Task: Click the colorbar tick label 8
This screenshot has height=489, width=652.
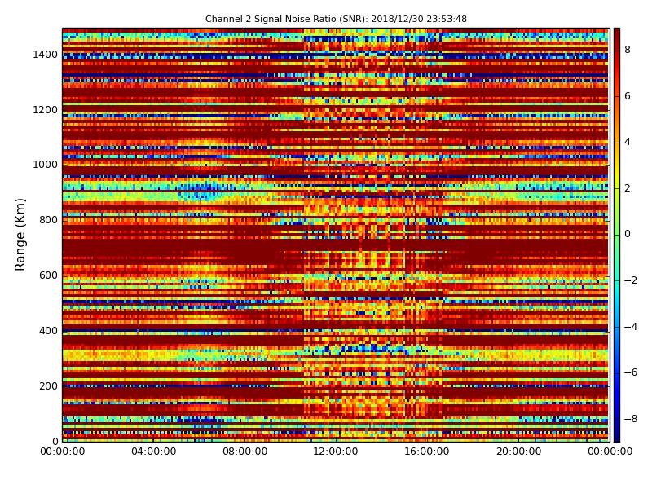Action: click(628, 50)
